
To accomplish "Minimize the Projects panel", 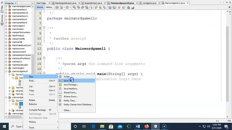I will point(32,3).
